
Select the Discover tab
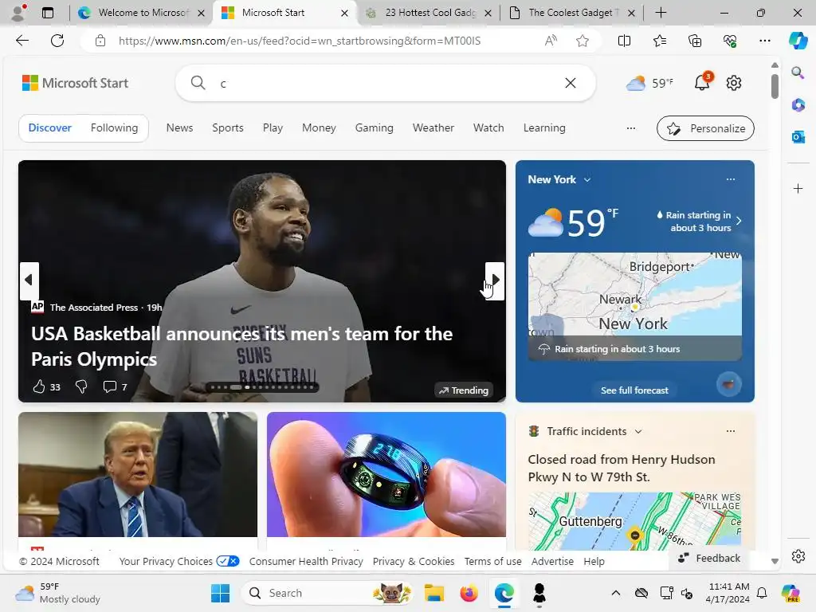50,128
